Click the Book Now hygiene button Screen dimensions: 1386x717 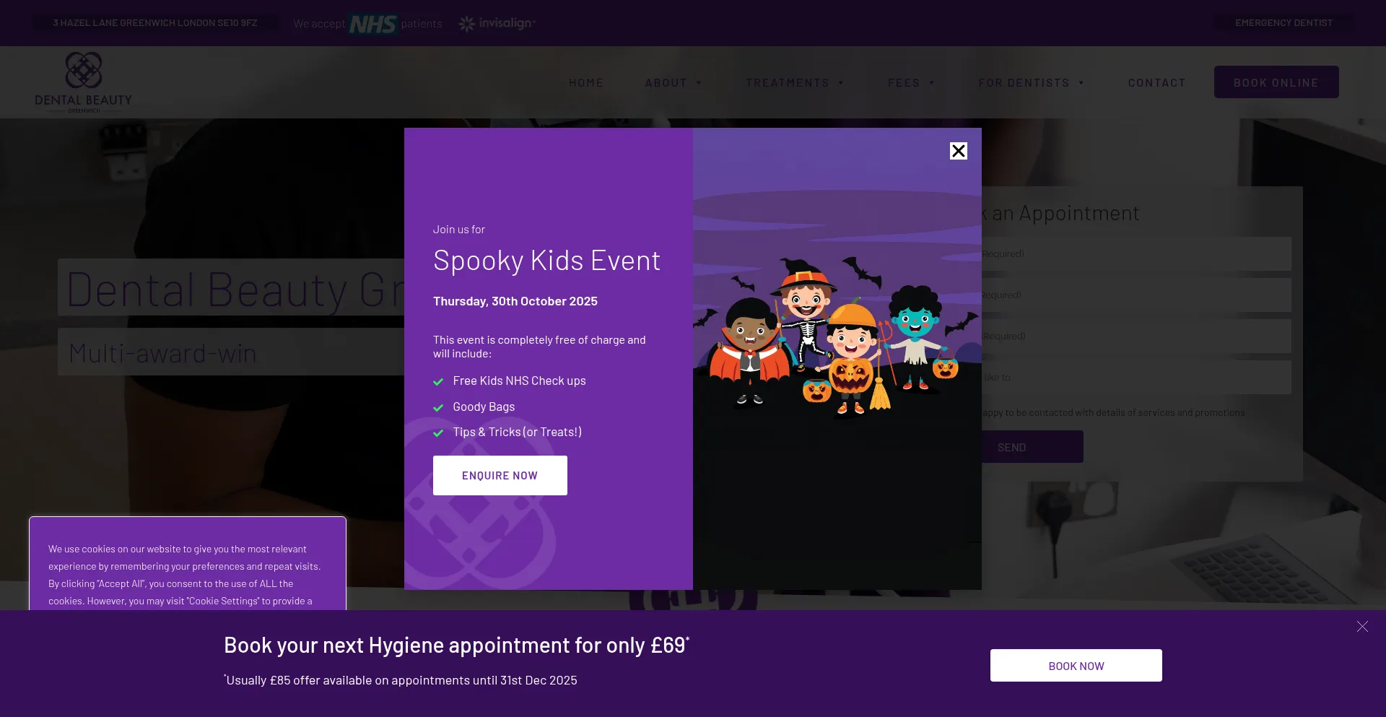click(x=1076, y=666)
